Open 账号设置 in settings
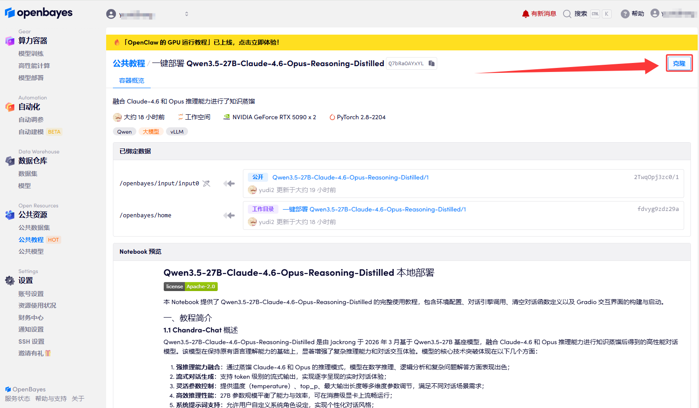The width and height of the screenshot is (699, 408). click(x=31, y=294)
